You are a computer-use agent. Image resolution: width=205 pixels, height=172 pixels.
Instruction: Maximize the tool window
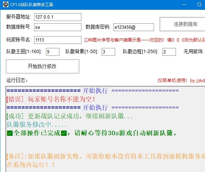coord(199,5)
